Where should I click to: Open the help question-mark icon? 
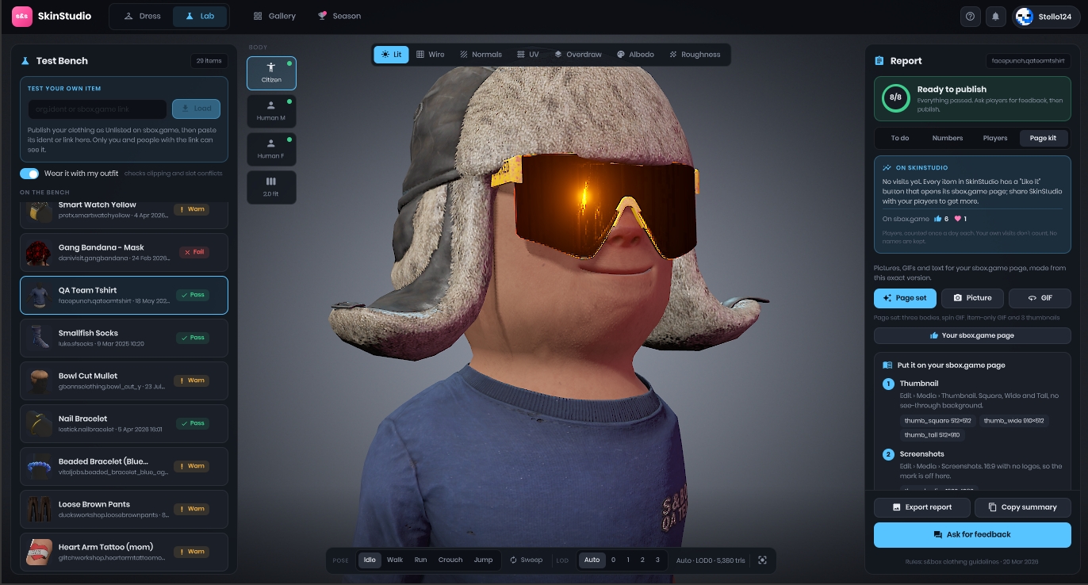tap(970, 16)
